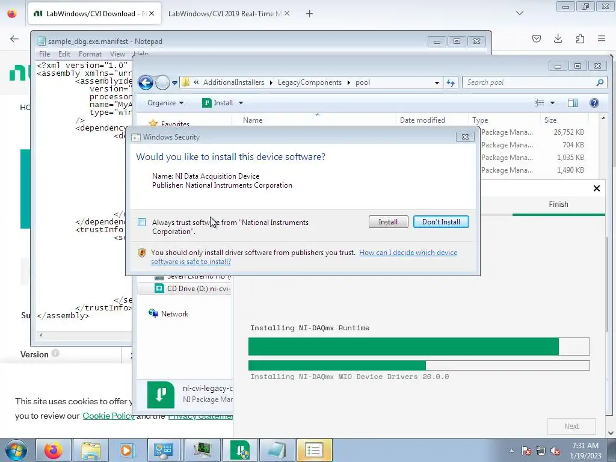616x462 pixels.
Task: Sort files by Date modified column
Action: coord(432,120)
